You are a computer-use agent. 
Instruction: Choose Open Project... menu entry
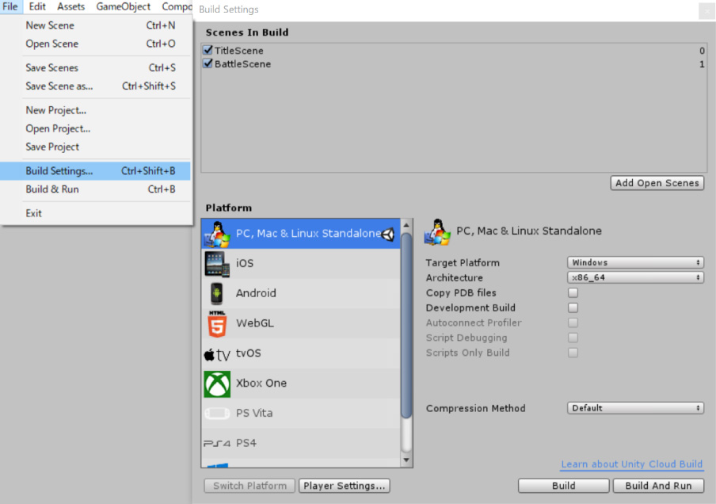(95, 129)
